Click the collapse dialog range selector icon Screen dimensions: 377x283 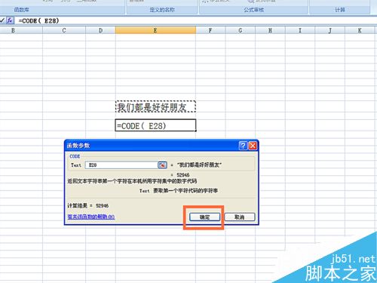coord(162,165)
